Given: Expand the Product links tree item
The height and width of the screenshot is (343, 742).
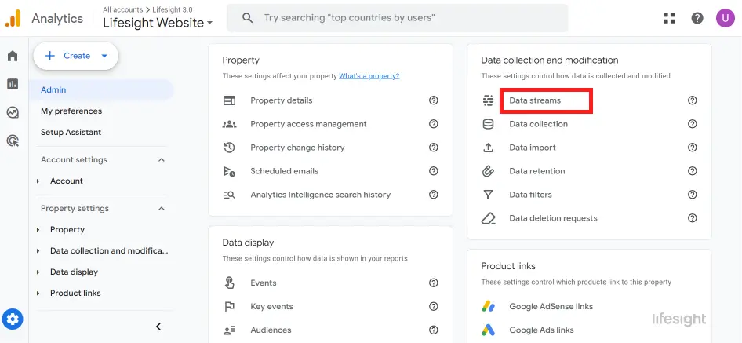Looking at the screenshot, I should 38,294.
